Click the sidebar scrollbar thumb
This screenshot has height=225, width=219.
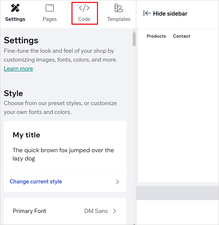(134, 39)
